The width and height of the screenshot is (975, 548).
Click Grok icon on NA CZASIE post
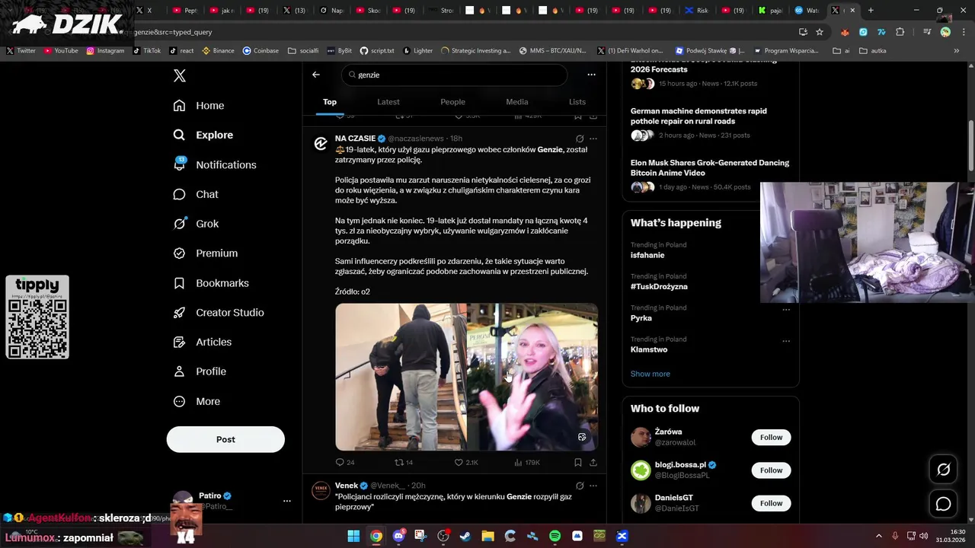[580, 139]
